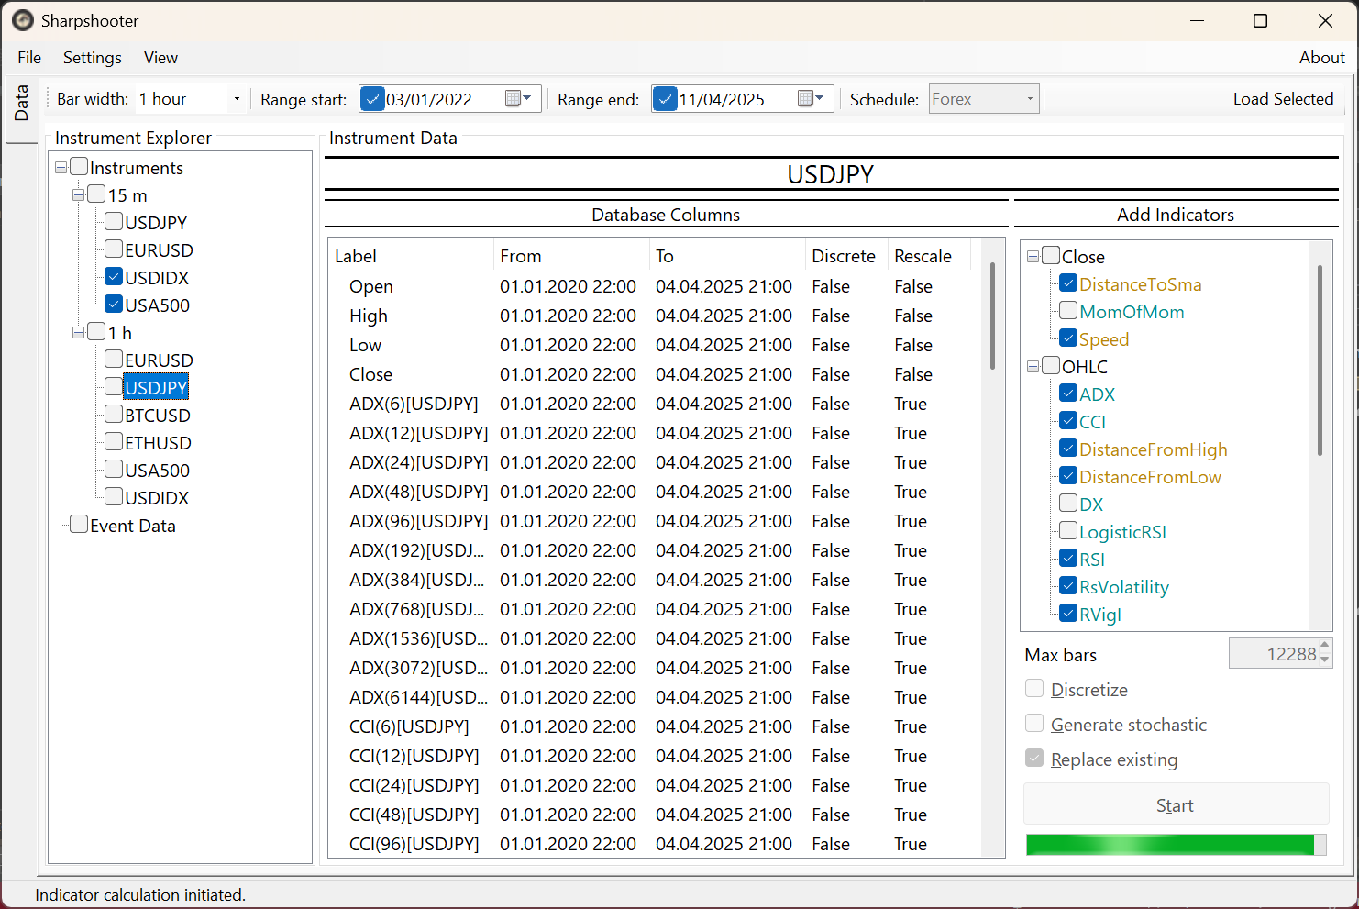Screen dimensions: 1359x909
Task: Click the green calculation progress bar
Action: pos(1176,844)
